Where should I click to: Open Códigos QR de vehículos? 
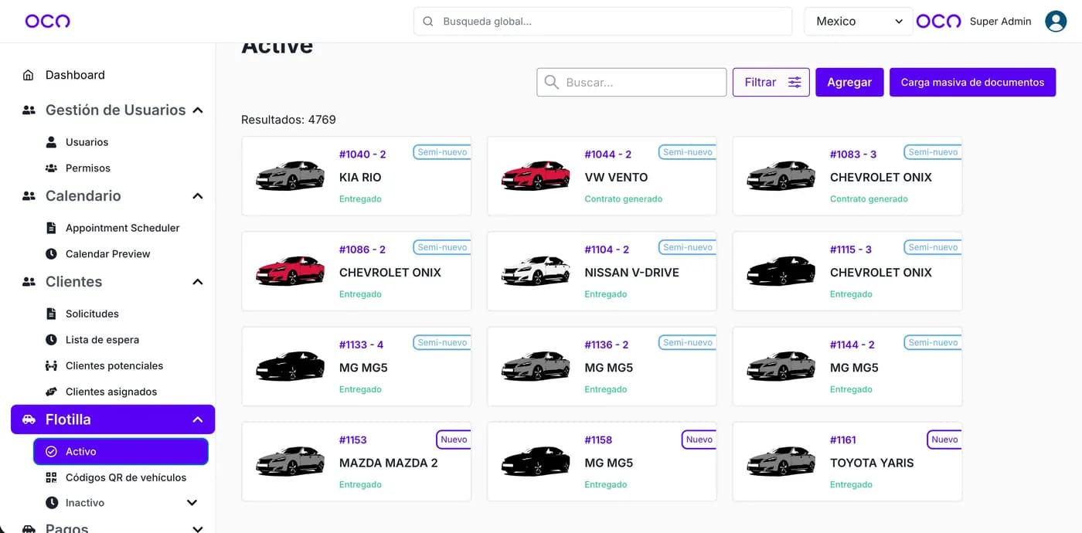(x=126, y=477)
